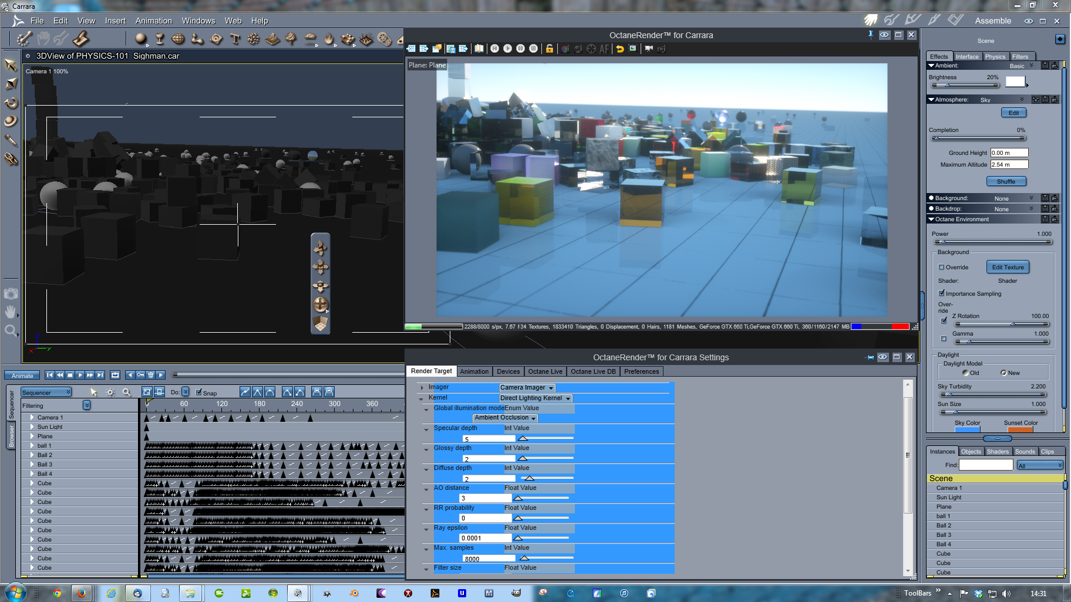Select the zoom magnifier at viewport left edge

click(11, 331)
